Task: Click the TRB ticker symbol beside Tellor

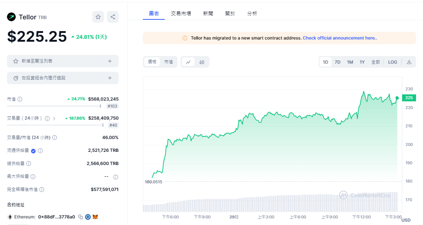Action: [42, 18]
